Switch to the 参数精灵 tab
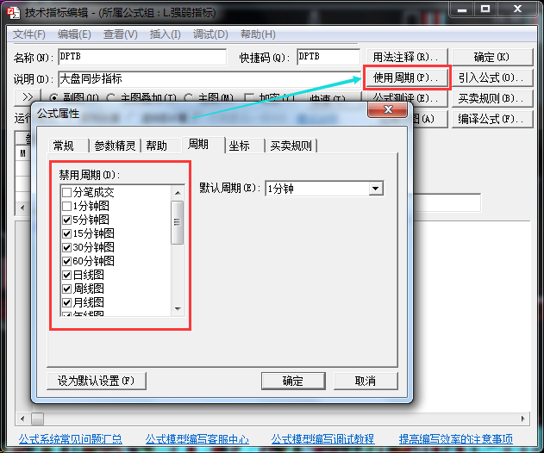544x453 pixels. pos(115,146)
